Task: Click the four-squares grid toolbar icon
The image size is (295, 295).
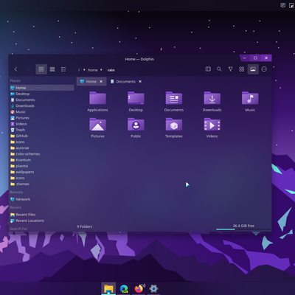Action: pos(242,69)
